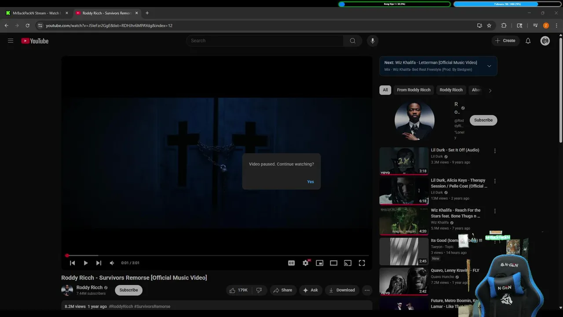Mute the video volume
The height and width of the screenshot is (317, 563).
pyautogui.click(x=112, y=263)
